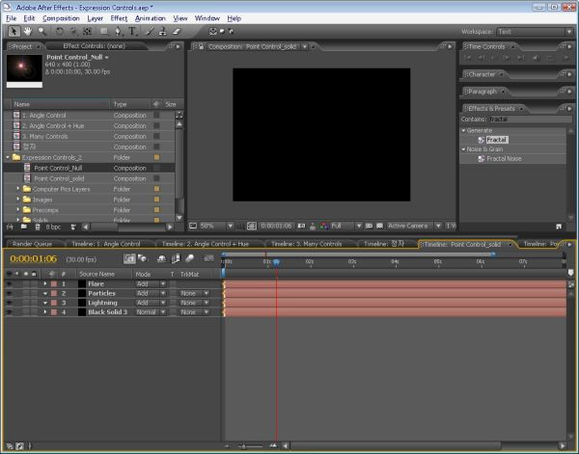579x454 pixels.
Task: Select the Rotation tool
Action: pyautogui.click(x=59, y=32)
